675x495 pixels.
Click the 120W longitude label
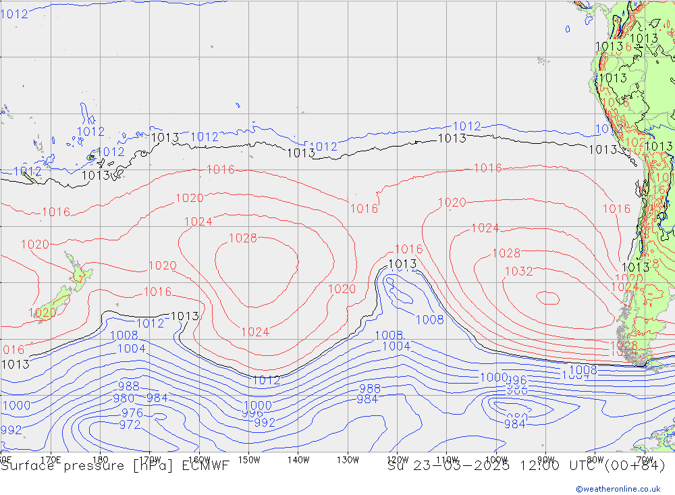point(398,460)
